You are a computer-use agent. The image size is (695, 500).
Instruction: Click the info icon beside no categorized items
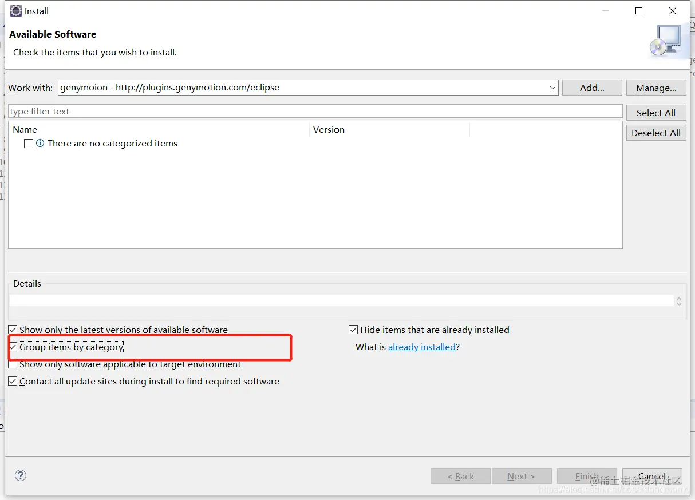click(40, 144)
